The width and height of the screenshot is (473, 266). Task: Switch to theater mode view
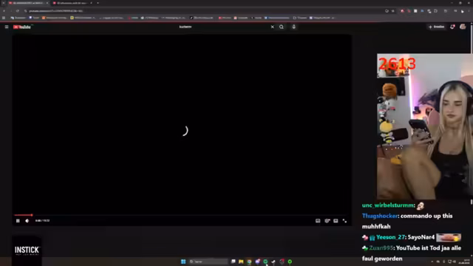pos(336,221)
